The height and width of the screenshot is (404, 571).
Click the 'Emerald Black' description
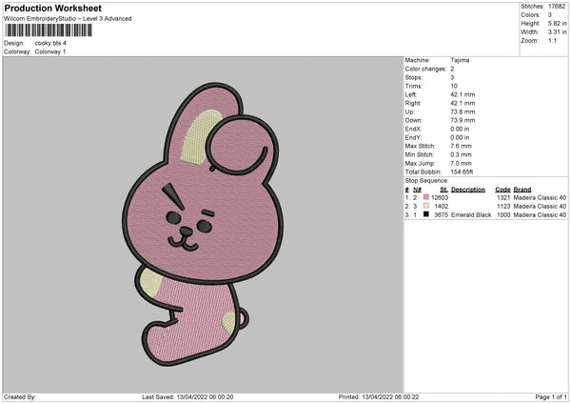(471, 215)
